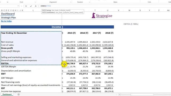Select column header T
Image resolution: width=171 pixels, height=96 pixels.
coord(95,10)
